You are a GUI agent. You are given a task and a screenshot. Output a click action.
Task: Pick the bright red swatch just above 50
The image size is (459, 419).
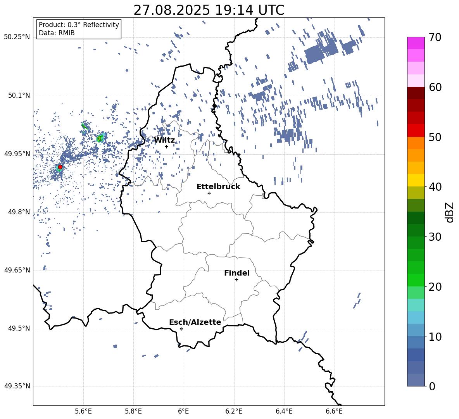tap(416, 131)
